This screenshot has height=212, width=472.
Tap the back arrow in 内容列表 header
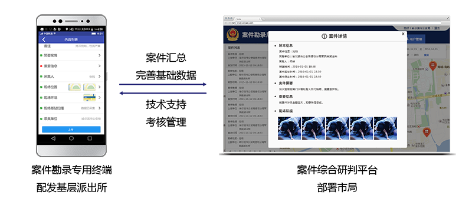pos(44,39)
